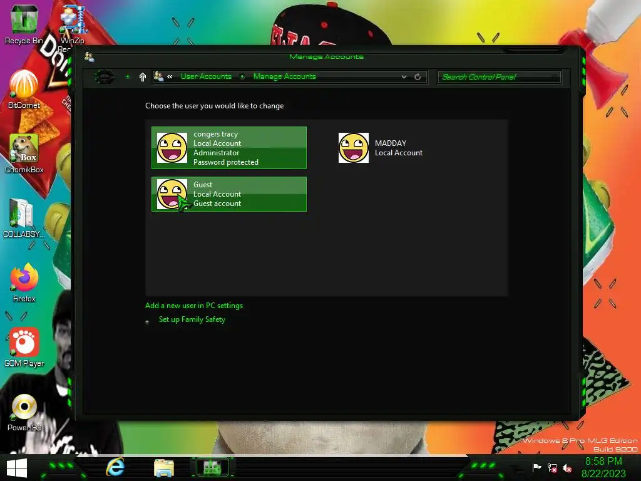
Task: Open Action Center flag in tray
Action: click(536, 467)
